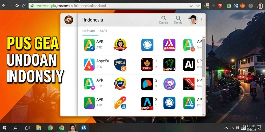Open the red-faced FALEOT app icon
265x132 pixels.
point(147,64)
